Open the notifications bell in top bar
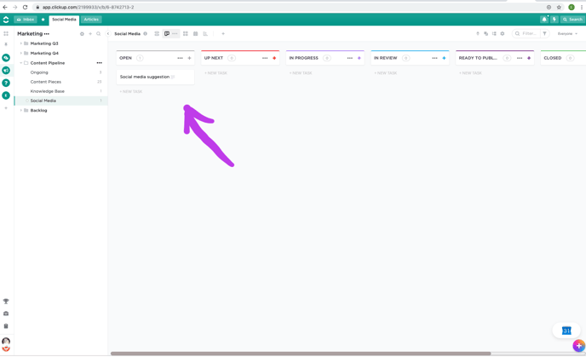 [x=544, y=19]
